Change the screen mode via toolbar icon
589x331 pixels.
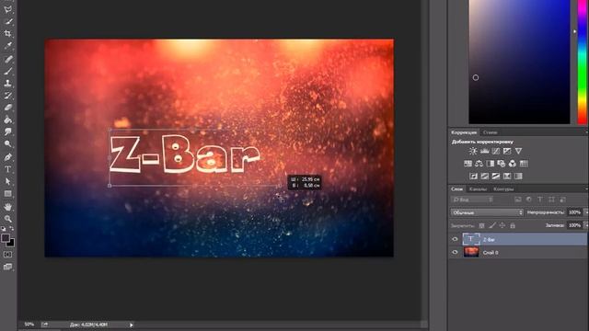coord(7,267)
